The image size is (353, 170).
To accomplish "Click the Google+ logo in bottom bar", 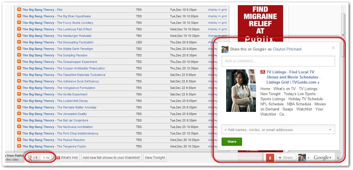I will coord(323,158).
